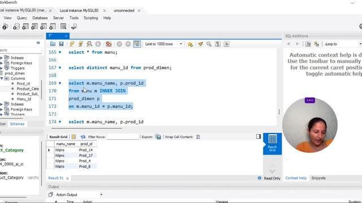
Task: Click the create new view icon
Action: tap(35, 27)
